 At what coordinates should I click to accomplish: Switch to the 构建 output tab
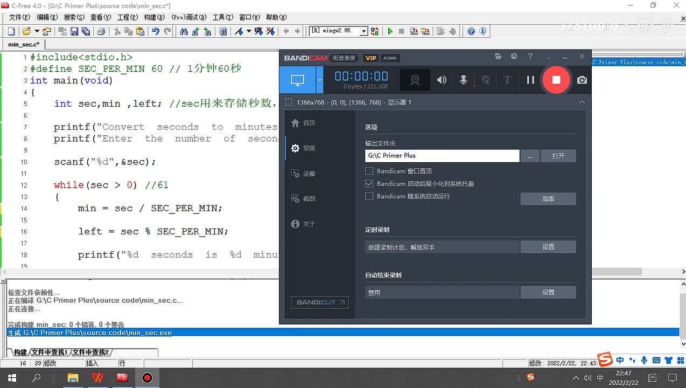coord(19,352)
